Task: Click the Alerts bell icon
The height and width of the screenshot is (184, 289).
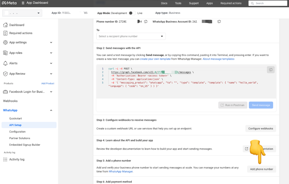Action: (x=5, y=63)
